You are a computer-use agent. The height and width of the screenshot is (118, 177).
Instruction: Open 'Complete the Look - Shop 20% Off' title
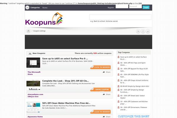coord(65,81)
